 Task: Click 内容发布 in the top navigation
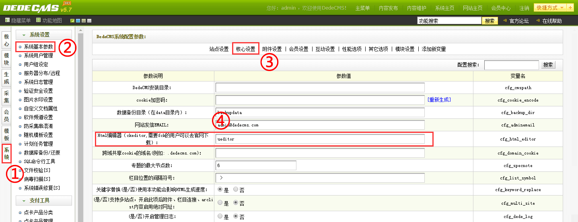(388, 8)
